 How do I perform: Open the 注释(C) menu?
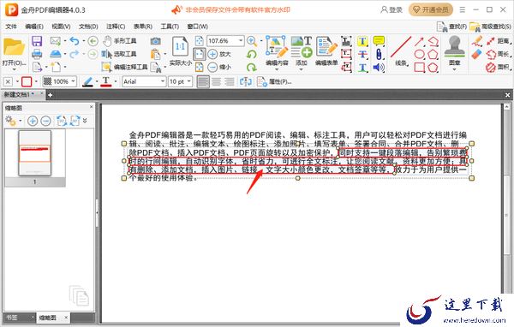[x=116, y=27]
